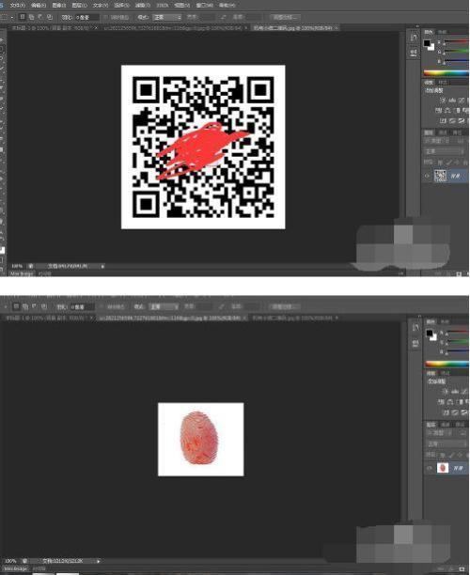Toggle the anti-alias checkbox in bottom options bar
Screen dimensions: 470x575
[102, 306]
